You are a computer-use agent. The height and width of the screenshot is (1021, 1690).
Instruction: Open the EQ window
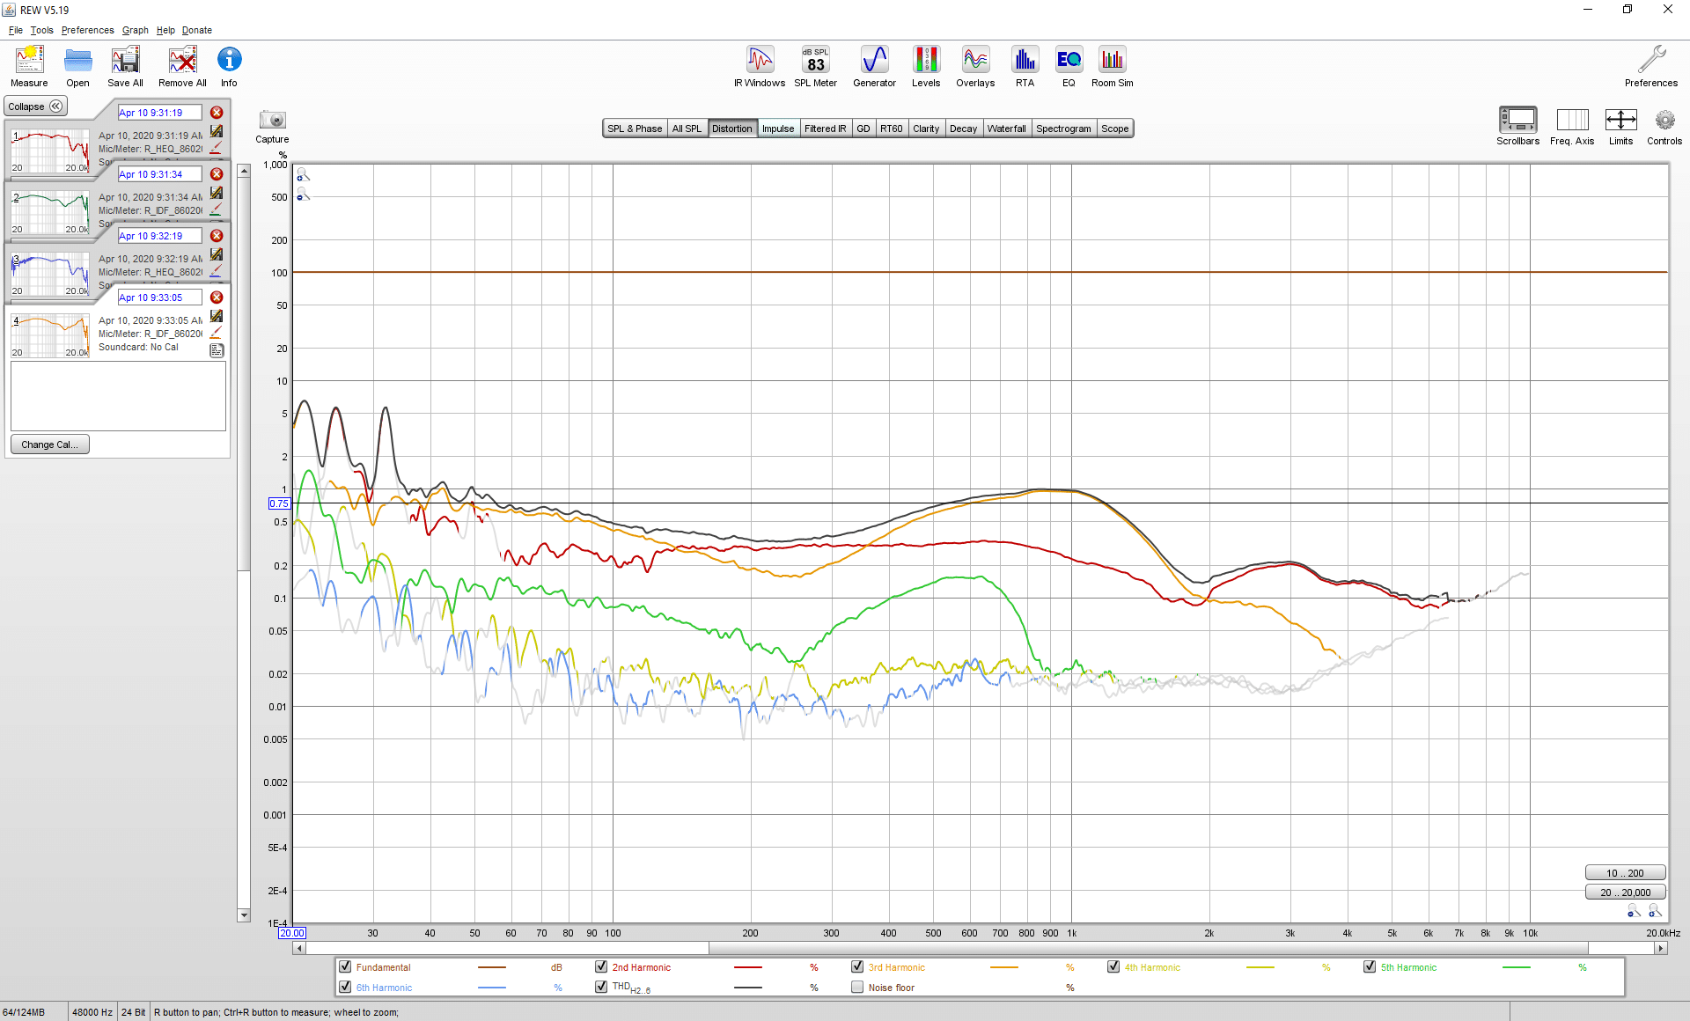point(1069,67)
